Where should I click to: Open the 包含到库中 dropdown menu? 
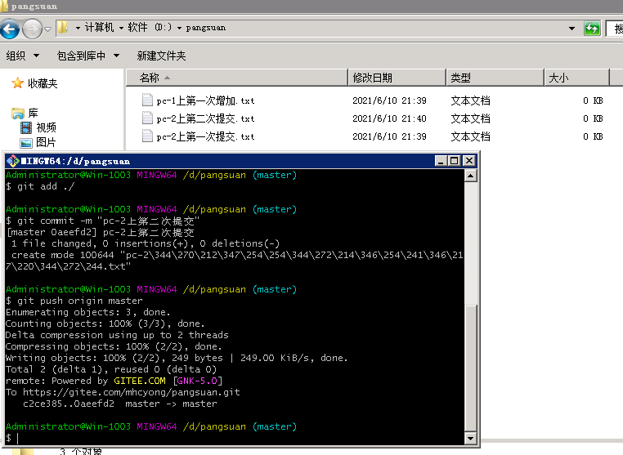pyautogui.click(x=87, y=56)
